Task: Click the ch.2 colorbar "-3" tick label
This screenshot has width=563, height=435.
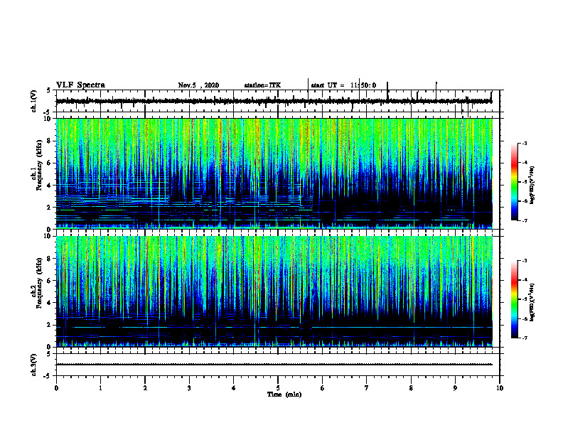Action: [x=524, y=261]
